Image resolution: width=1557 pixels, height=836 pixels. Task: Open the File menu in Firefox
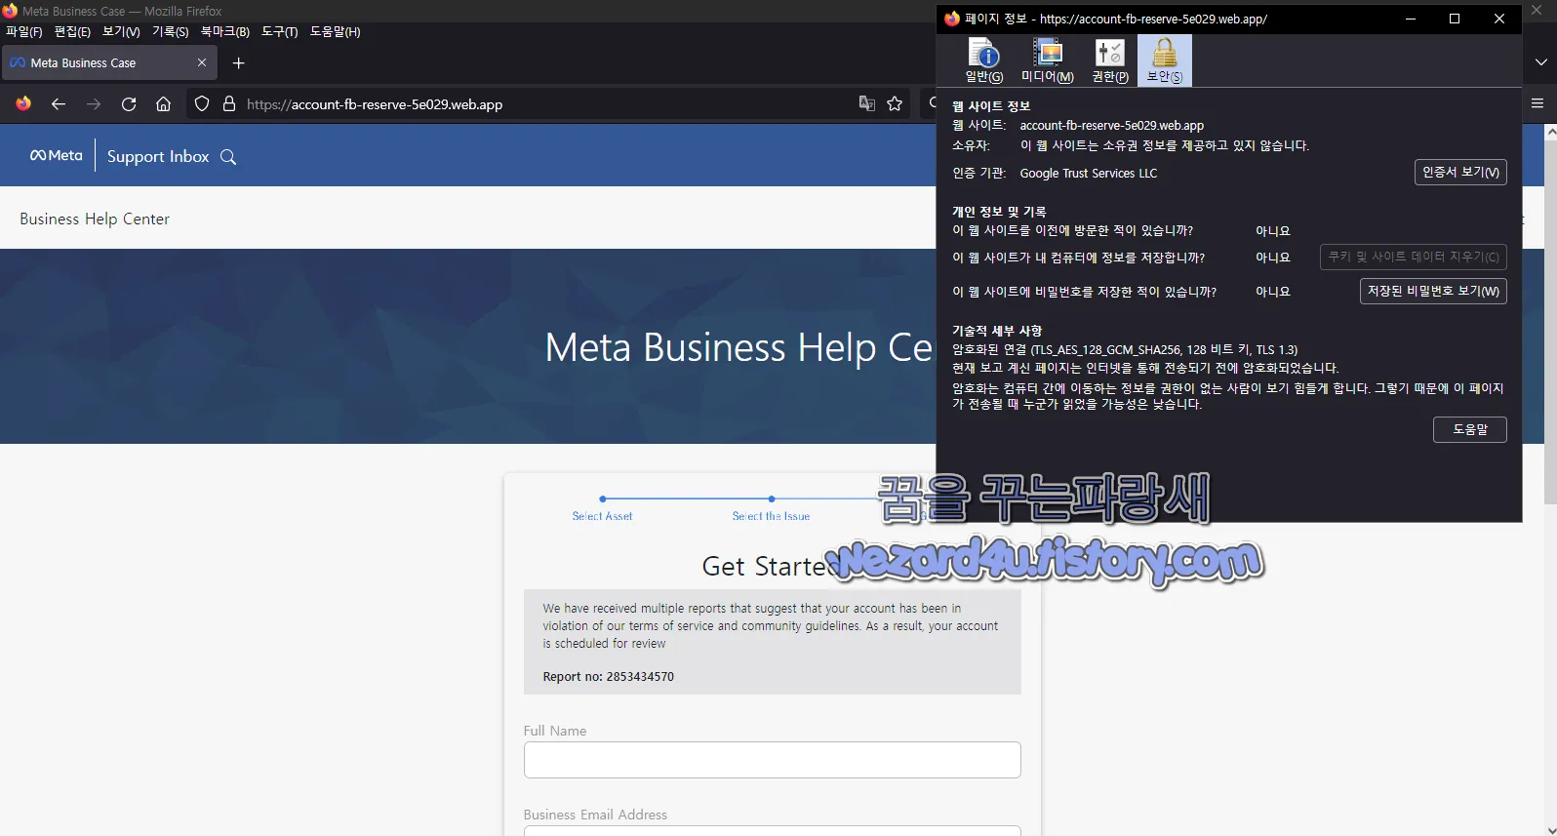click(23, 32)
